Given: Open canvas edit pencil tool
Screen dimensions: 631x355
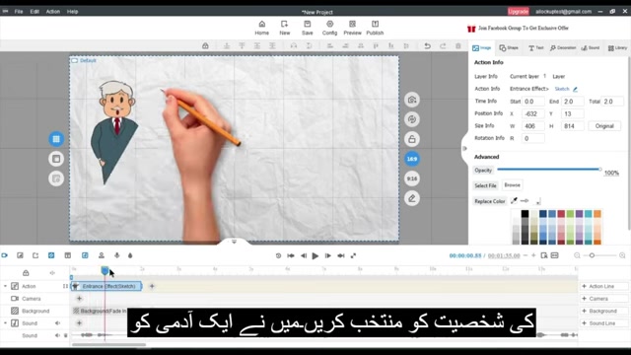Looking at the screenshot, I should (412, 198).
